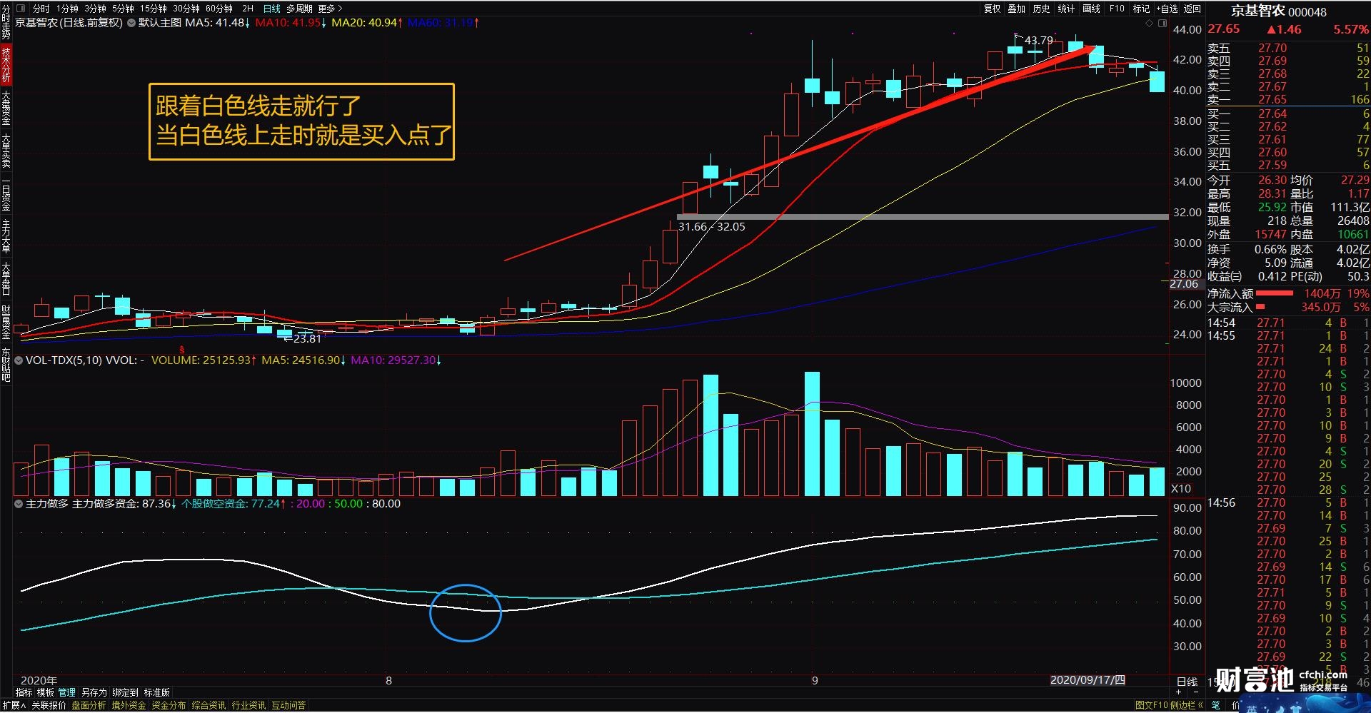
Task: Open the 大盘资金 sidebar tab
Action: 6,108
